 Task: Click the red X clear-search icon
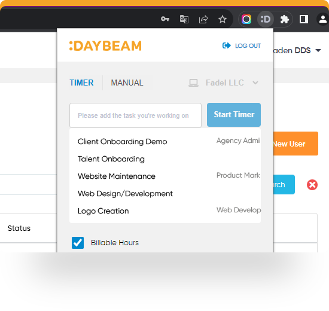pos(312,185)
